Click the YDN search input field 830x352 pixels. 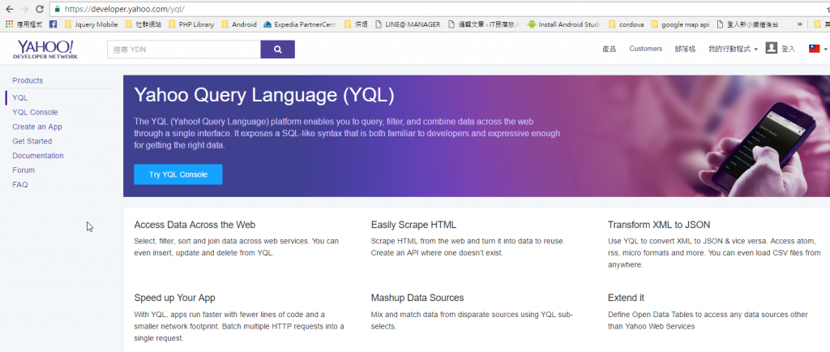point(184,49)
